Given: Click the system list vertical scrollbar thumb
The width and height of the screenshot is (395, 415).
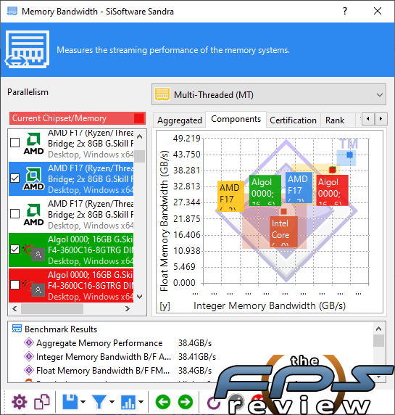Looking at the screenshot, I should click(x=140, y=156).
